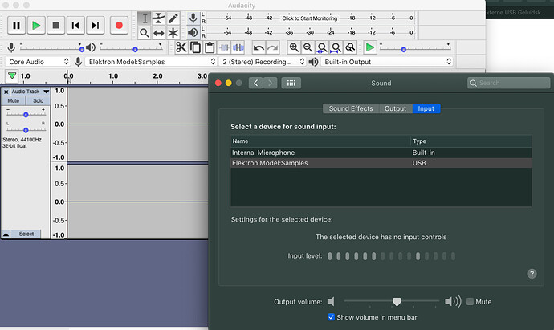Go forward in System Preferences
The image size is (554, 330).
pos(271,83)
